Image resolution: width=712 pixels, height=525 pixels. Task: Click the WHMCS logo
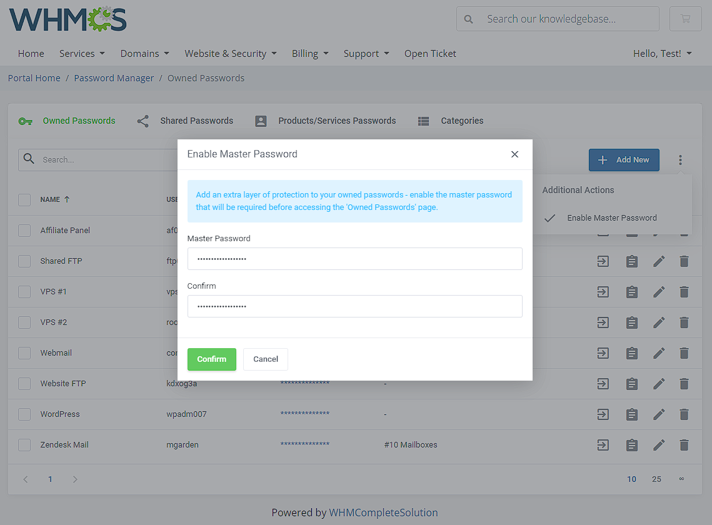pos(68,19)
